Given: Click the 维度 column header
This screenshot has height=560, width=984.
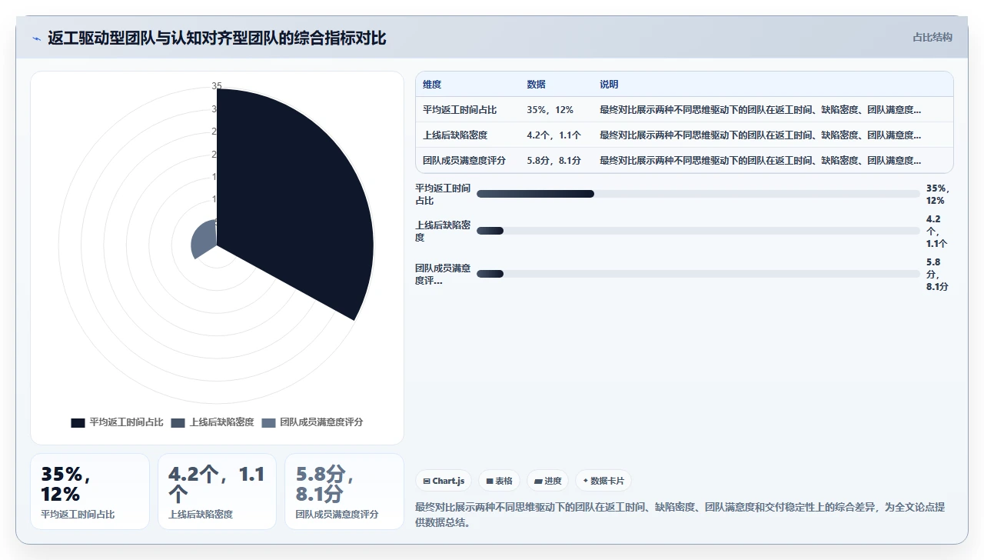Looking at the screenshot, I should [432, 85].
